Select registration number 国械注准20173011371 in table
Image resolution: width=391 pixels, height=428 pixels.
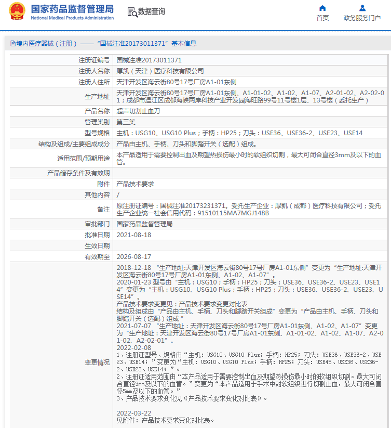[x=149, y=60]
